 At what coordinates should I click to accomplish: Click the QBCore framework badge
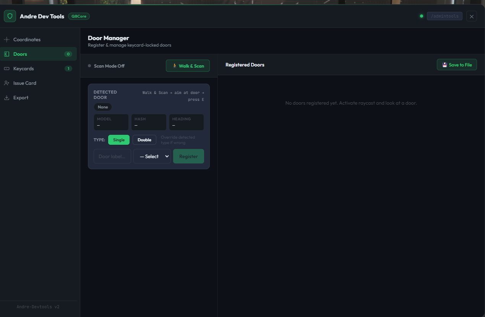79,16
